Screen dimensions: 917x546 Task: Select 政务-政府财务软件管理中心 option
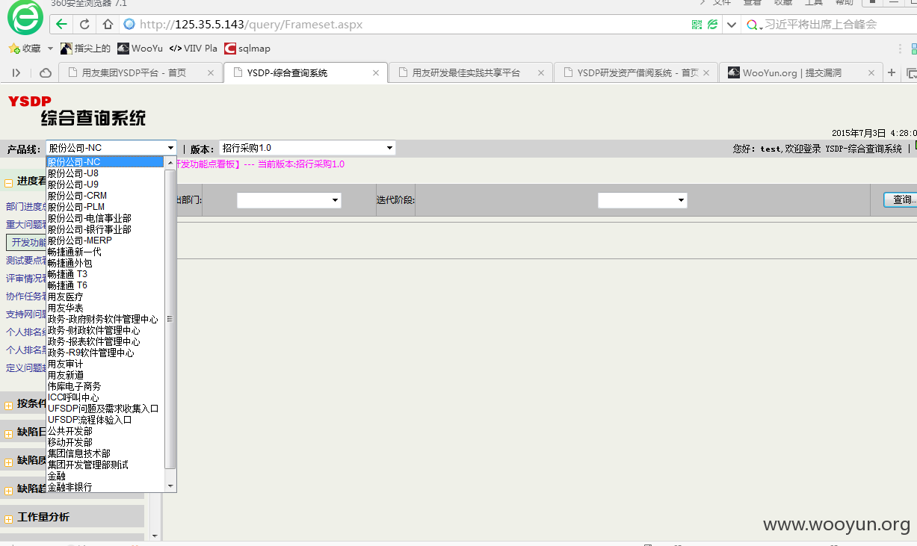click(x=105, y=319)
